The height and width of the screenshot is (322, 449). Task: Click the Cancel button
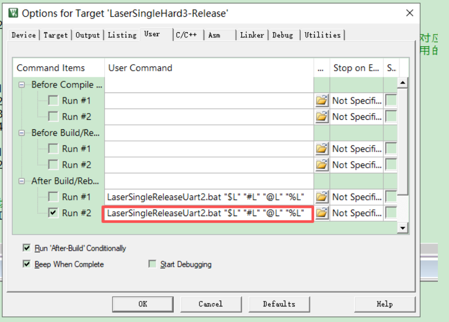(211, 304)
